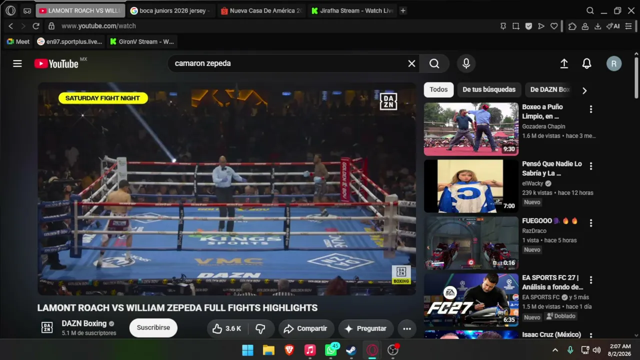
Task: Open the ad blocker shield icon
Action: (528, 26)
